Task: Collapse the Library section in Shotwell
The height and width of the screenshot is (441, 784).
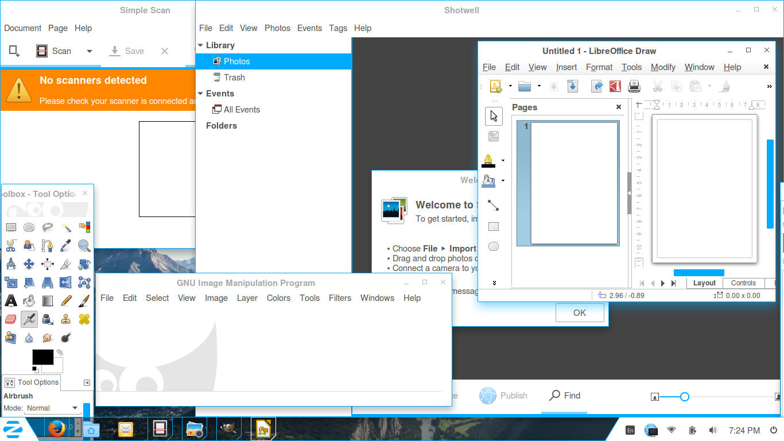Action: point(200,45)
